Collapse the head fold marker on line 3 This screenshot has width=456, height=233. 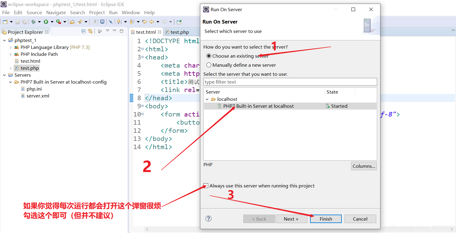click(143, 57)
